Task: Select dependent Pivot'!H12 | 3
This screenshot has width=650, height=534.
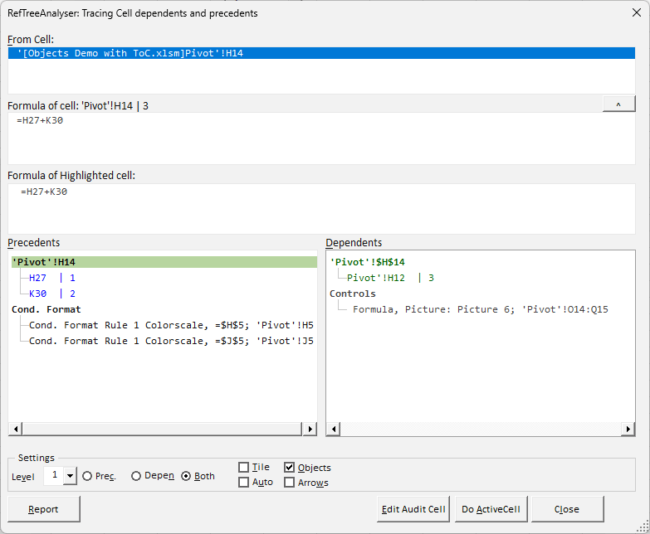Action: (x=390, y=278)
